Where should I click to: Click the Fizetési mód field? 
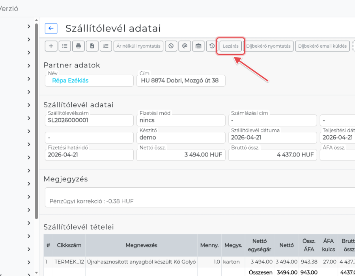pyautogui.click(x=181, y=120)
